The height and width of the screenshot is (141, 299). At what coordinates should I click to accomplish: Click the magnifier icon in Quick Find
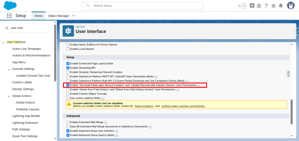pyautogui.click(x=7, y=28)
